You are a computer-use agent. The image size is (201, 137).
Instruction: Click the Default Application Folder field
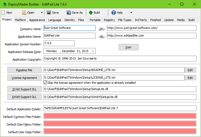coord(120,108)
